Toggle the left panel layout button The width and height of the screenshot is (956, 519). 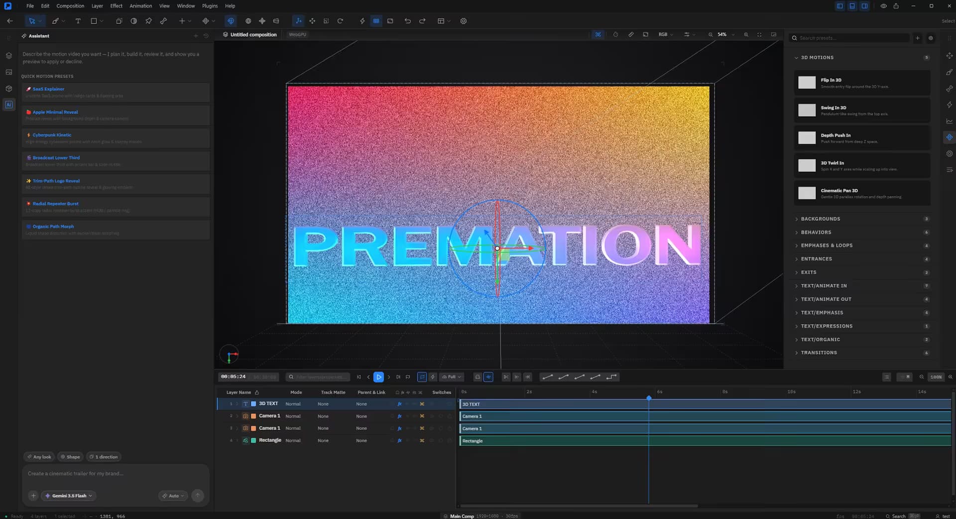839,6
